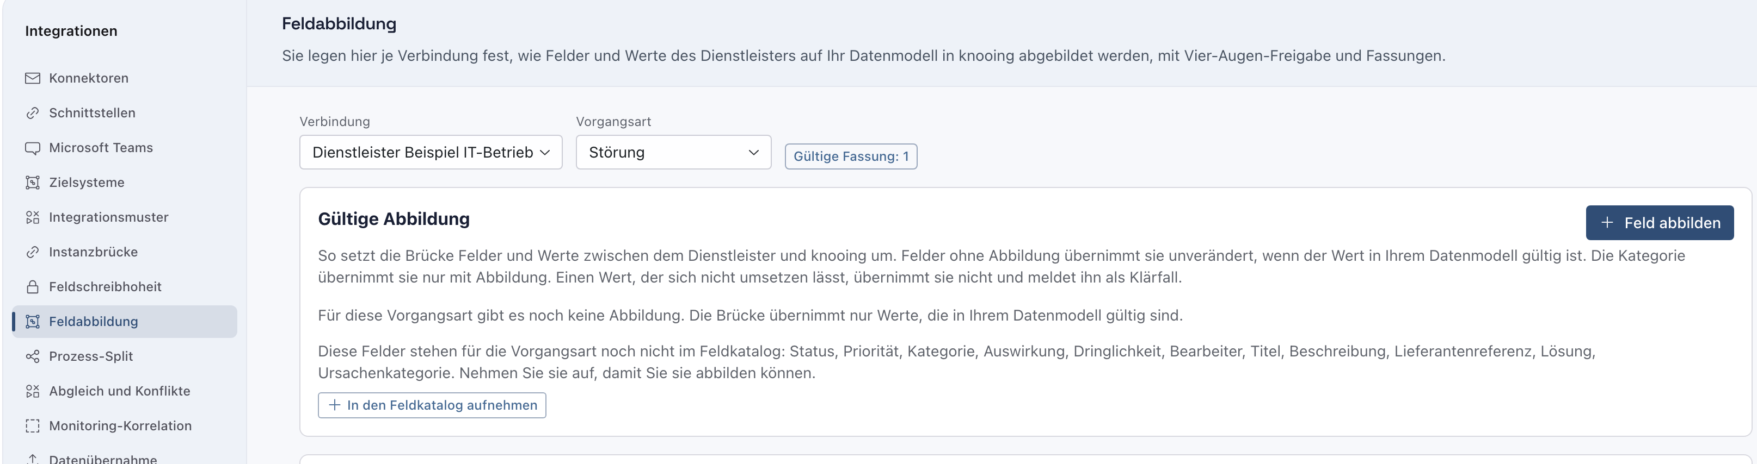
Task: Open Monitoring-Korrelation section
Action: tap(124, 425)
